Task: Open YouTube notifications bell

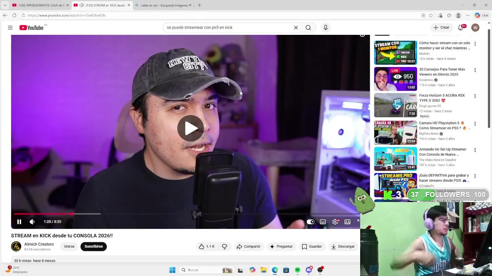Action: (x=461, y=28)
